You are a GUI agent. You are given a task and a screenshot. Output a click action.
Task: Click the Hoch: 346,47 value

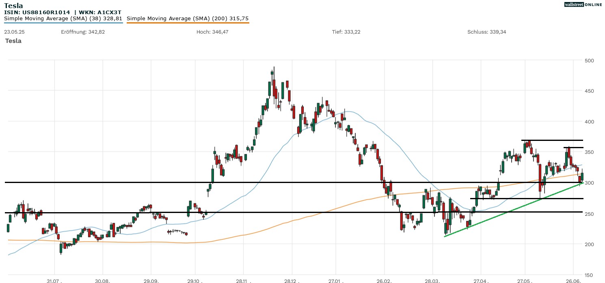click(212, 32)
